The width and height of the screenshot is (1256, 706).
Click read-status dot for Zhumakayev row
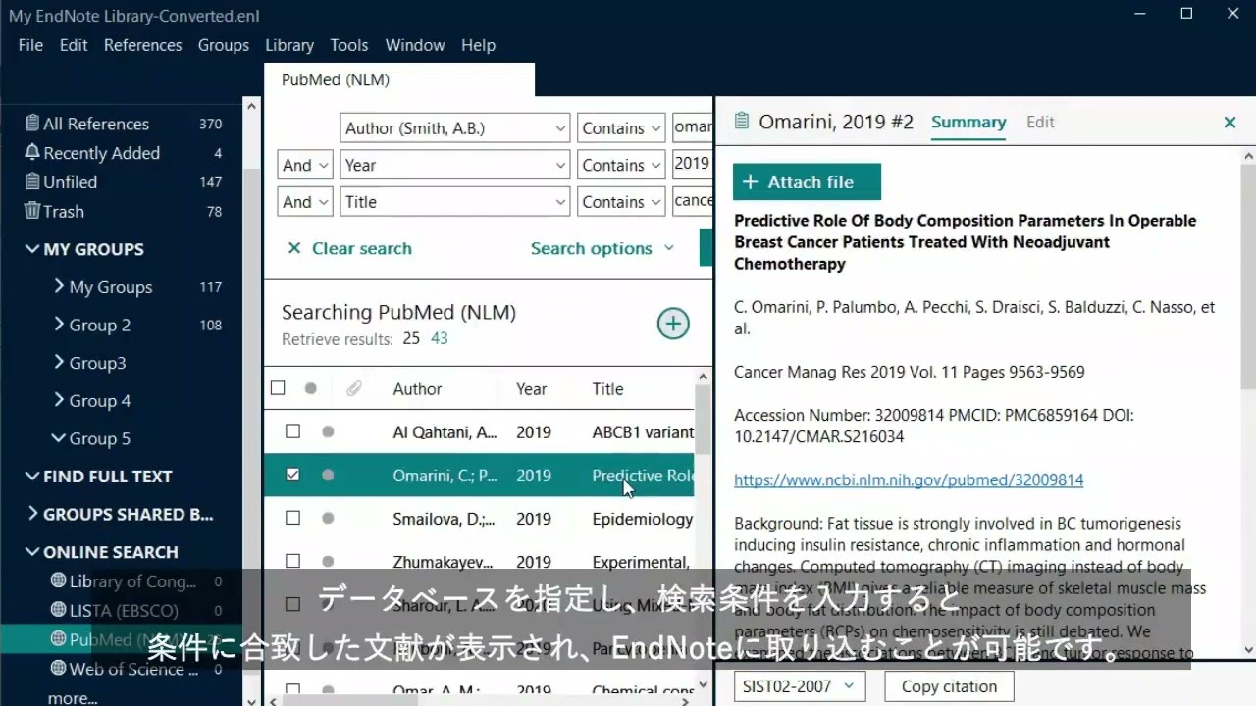[x=328, y=562]
